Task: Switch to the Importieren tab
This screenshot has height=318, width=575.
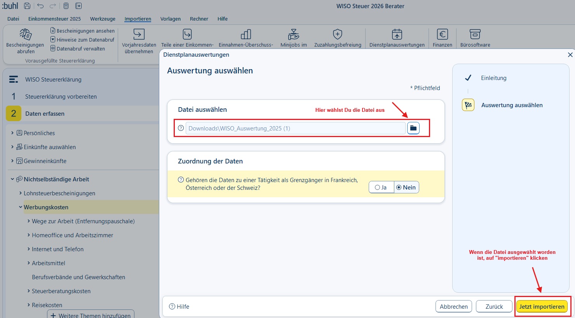Action: pyautogui.click(x=138, y=19)
